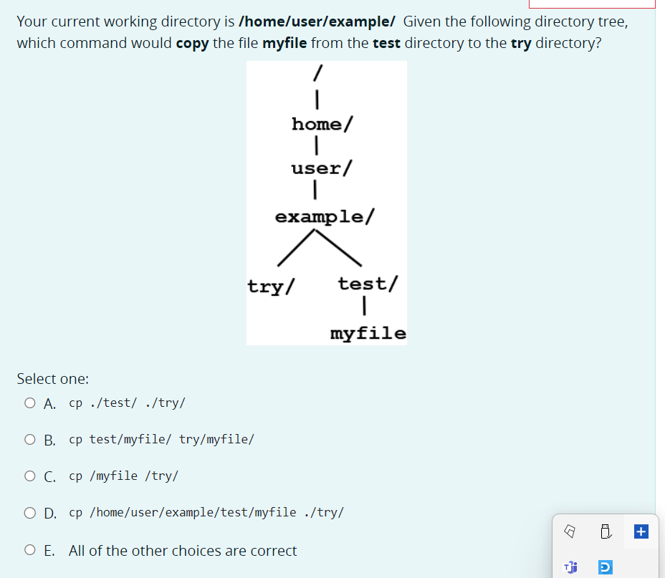This screenshot has height=578, width=665.
Task: Click answer text cp ./test/ ./try/
Action: 127,403
